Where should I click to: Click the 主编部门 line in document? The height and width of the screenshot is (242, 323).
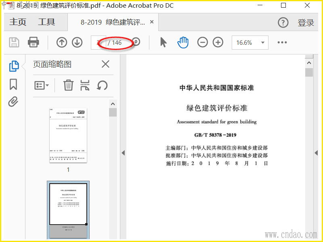click(x=216, y=148)
